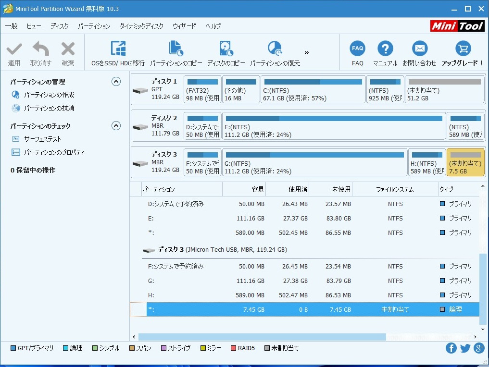The width and height of the screenshot is (489, 367).
Task: Open the マニュアル help icon
Action: (x=385, y=49)
